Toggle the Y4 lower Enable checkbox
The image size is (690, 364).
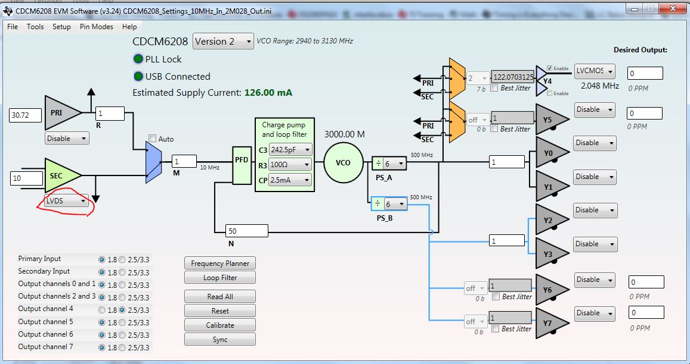pos(549,93)
